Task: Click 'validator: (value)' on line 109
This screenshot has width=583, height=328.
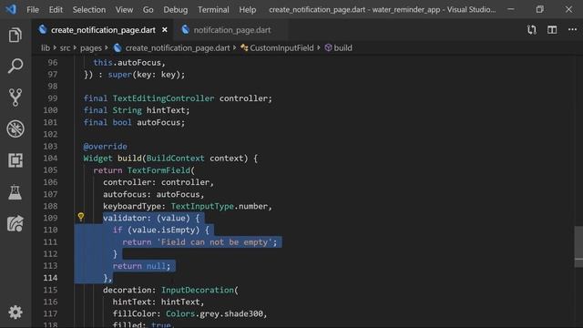Action: (x=147, y=218)
